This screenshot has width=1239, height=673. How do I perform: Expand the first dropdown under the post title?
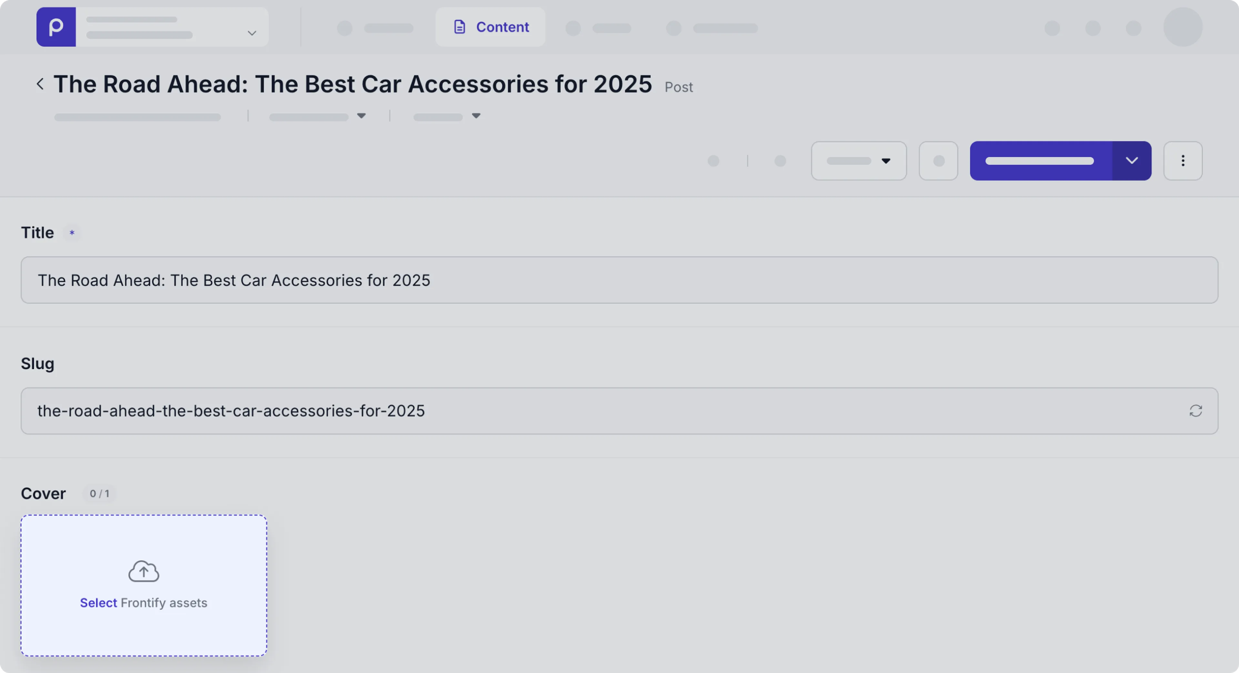(x=317, y=117)
